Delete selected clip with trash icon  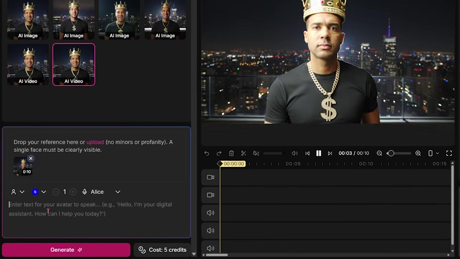231,153
